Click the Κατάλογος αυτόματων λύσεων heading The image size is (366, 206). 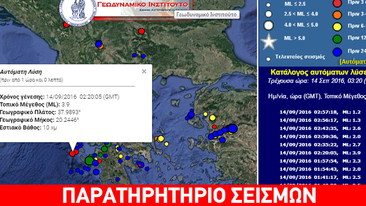point(318,72)
